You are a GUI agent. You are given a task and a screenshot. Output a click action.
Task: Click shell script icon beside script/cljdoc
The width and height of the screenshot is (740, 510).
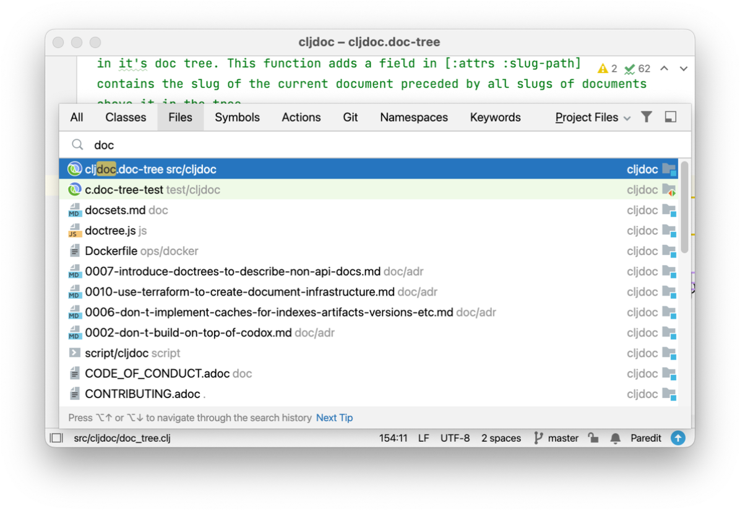tap(75, 353)
